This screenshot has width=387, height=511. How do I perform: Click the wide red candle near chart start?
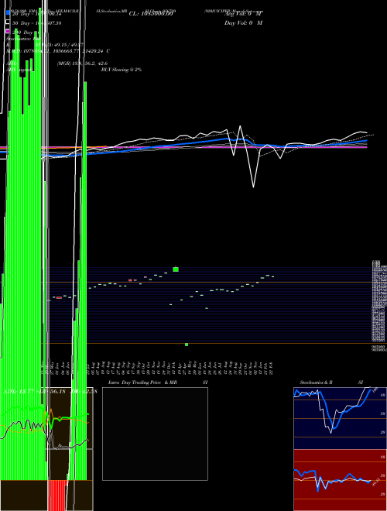pyautogui.click(x=59, y=297)
